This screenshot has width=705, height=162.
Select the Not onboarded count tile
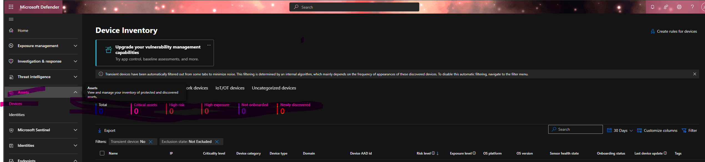tap(254, 109)
